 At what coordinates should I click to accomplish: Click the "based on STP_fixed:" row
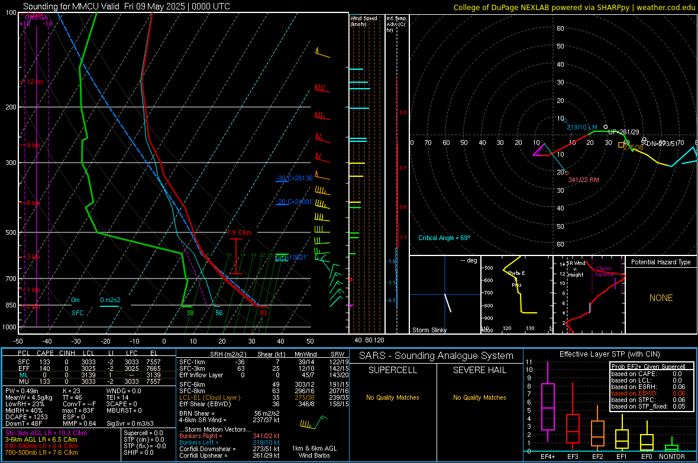point(648,406)
